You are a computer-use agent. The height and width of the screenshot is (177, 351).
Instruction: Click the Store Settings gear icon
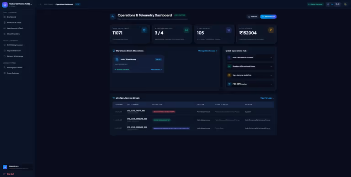(5, 73)
